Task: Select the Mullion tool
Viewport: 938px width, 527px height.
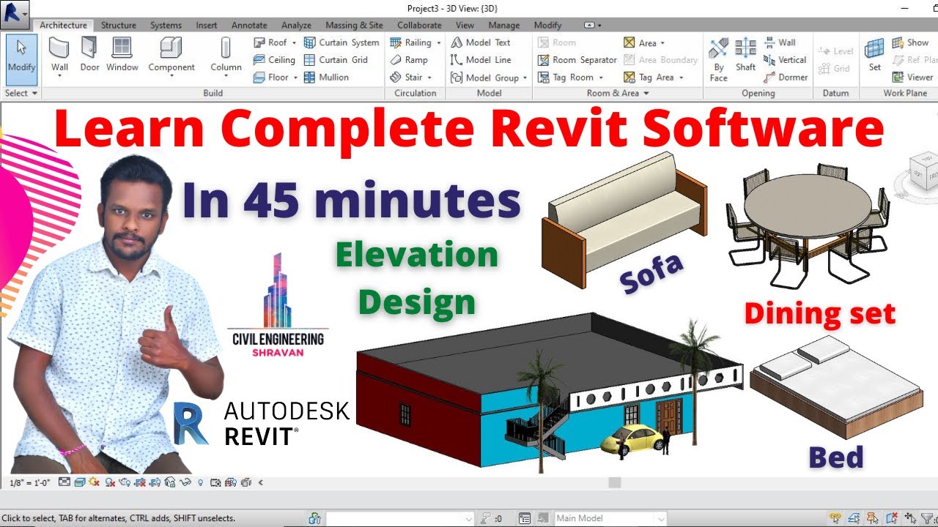Action: (326, 77)
